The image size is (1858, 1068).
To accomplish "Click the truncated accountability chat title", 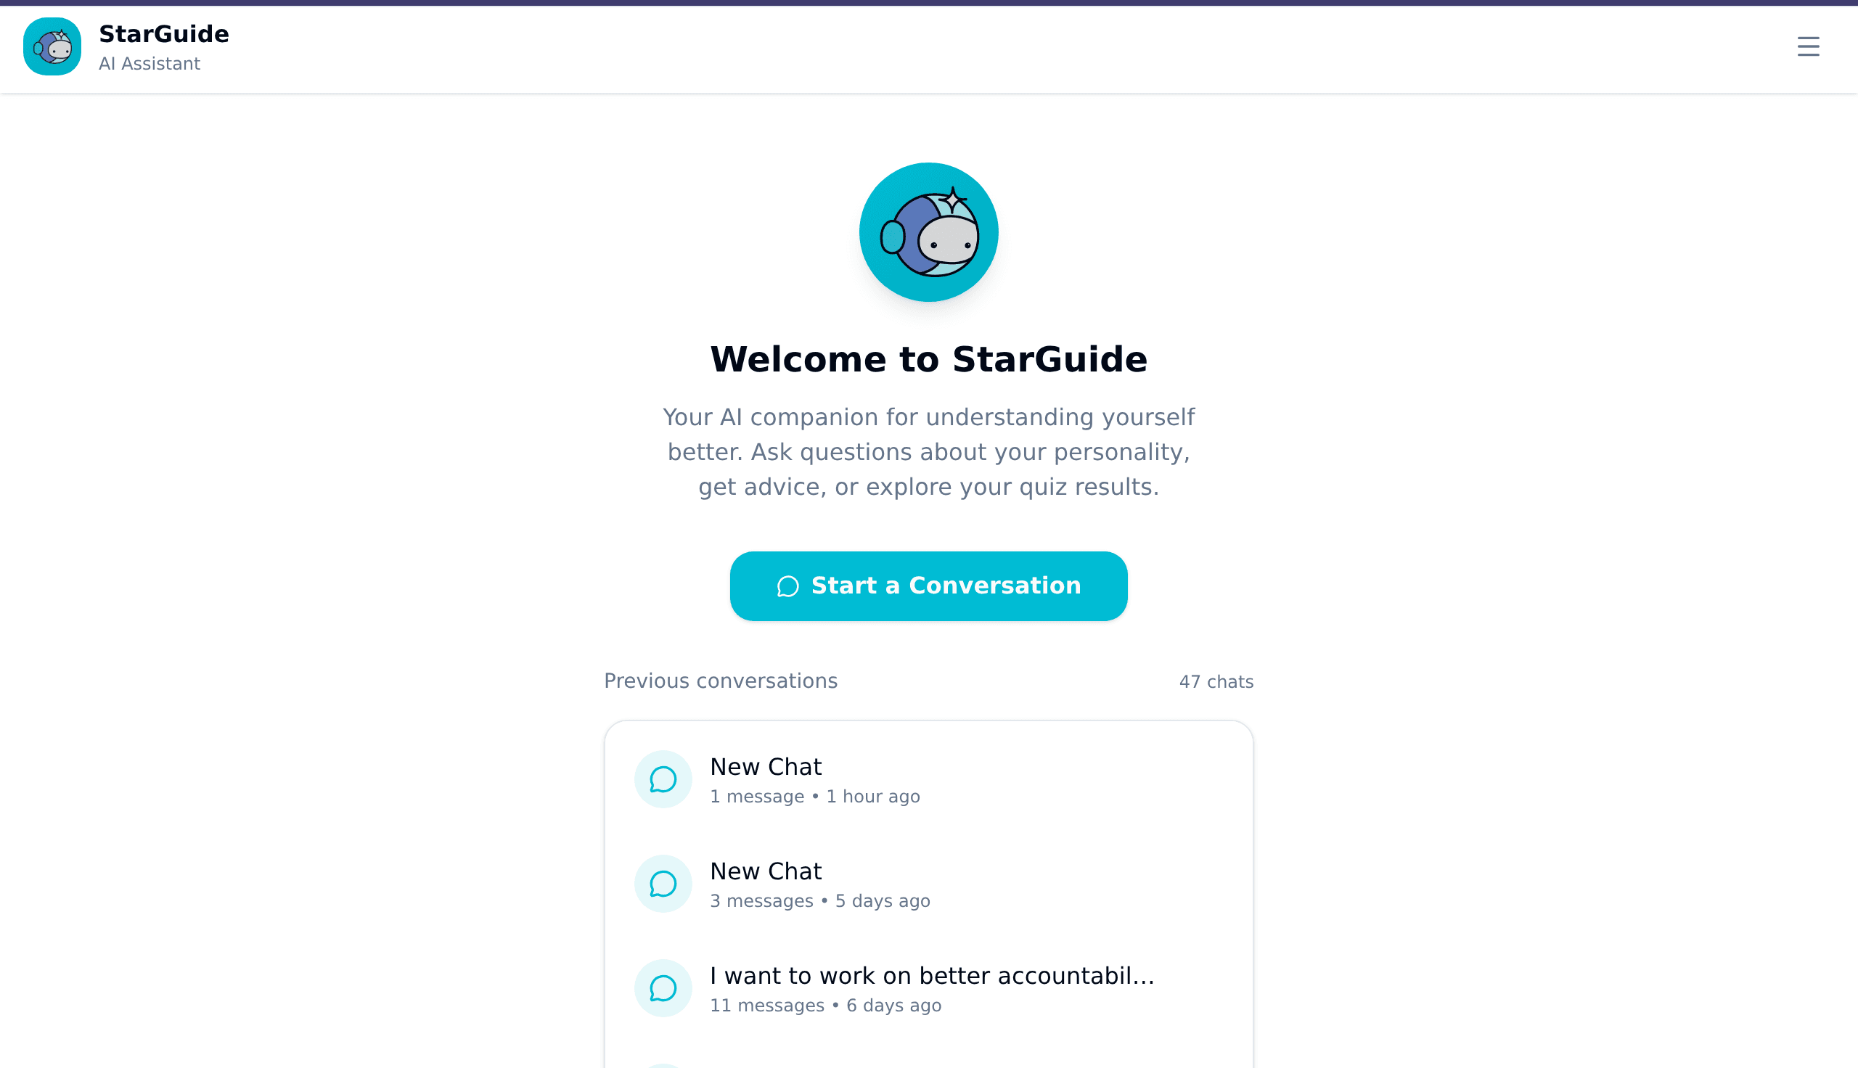I will coord(931,976).
